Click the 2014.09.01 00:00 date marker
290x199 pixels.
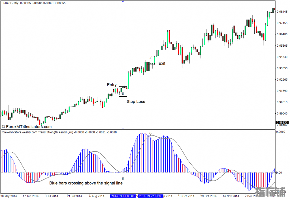point(123,196)
